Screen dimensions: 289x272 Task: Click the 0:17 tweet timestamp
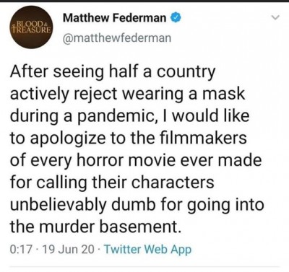tap(21, 250)
